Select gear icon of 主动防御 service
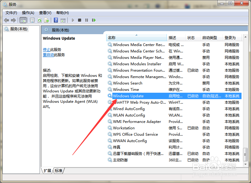 coord(110,160)
